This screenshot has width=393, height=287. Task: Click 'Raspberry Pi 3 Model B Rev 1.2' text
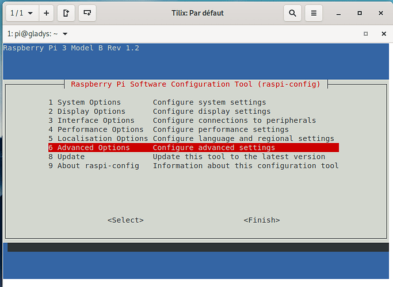pyautogui.click(x=71, y=48)
